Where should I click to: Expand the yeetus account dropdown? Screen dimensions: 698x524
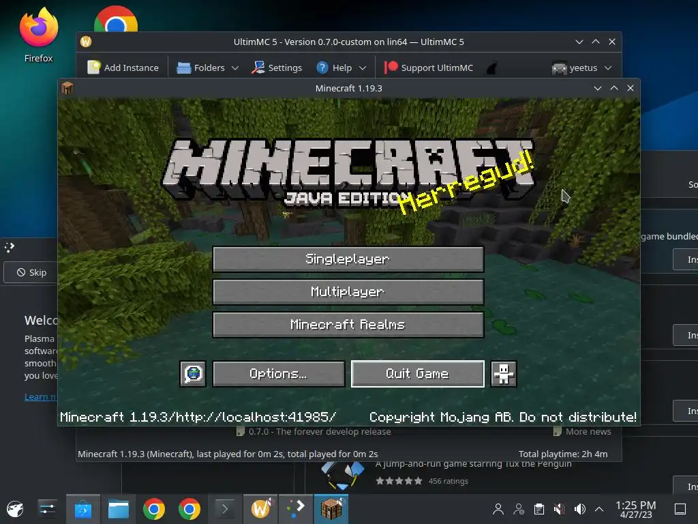pyautogui.click(x=581, y=68)
